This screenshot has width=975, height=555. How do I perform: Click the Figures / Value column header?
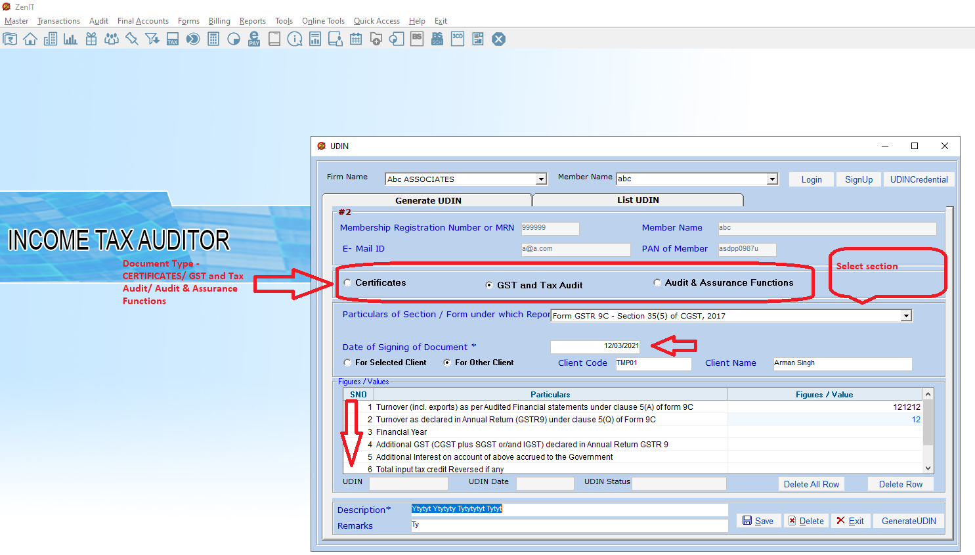825,395
